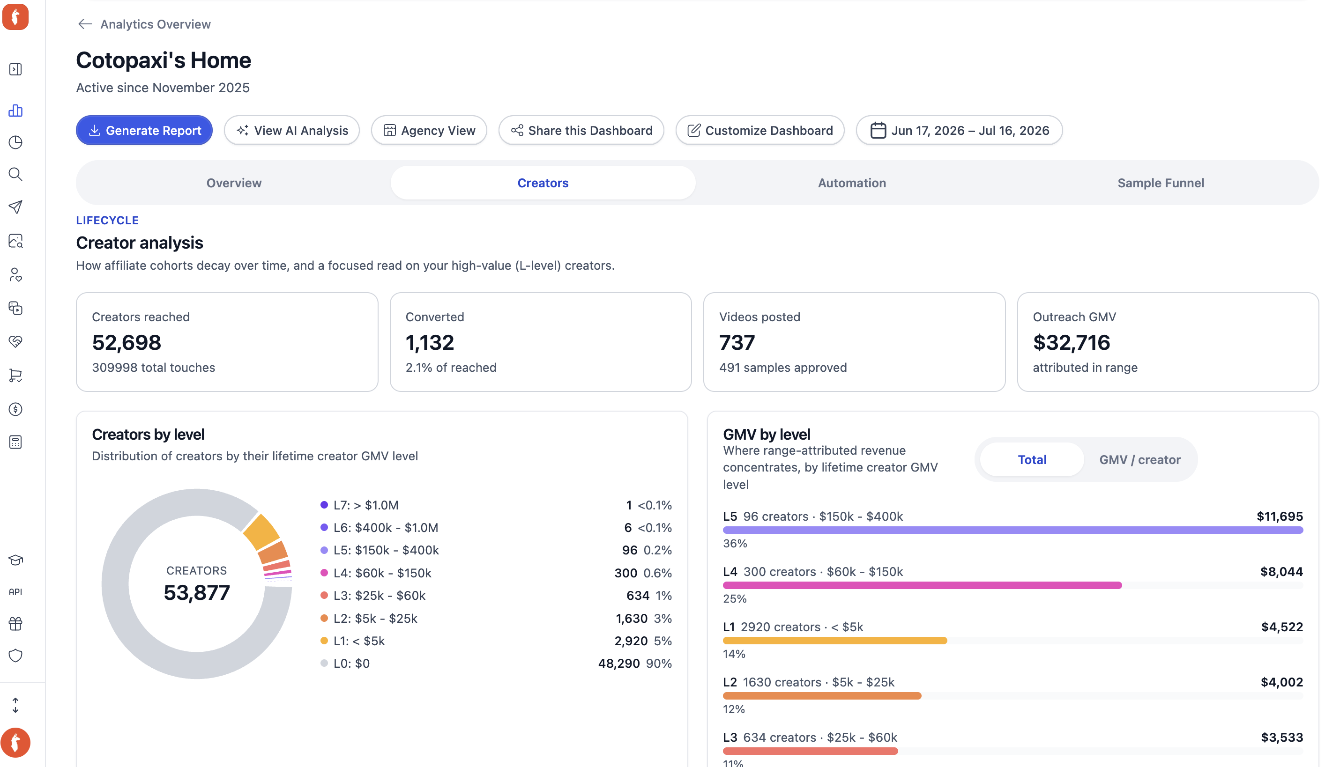The width and height of the screenshot is (1340, 767).
Task: Switch to GMV / creator view
Action: pos(1139,459)
